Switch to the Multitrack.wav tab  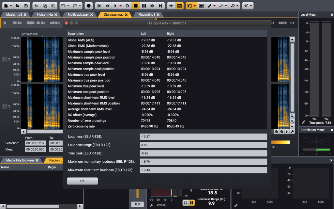click(78, 15)
